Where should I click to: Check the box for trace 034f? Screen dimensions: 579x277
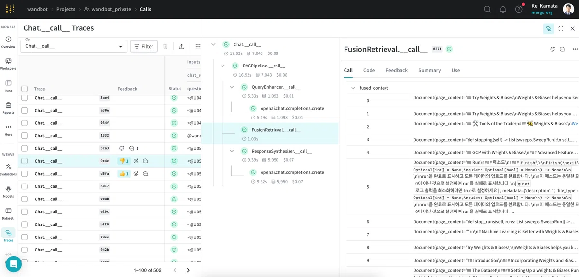25,123
